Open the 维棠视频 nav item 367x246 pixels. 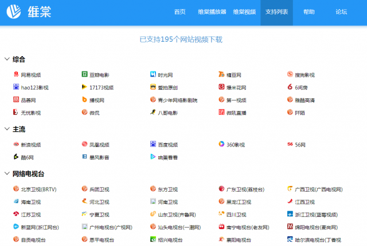[x=244, y=12]
